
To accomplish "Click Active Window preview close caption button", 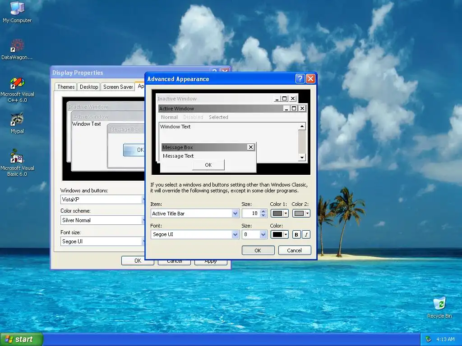I will coord(302,109).
